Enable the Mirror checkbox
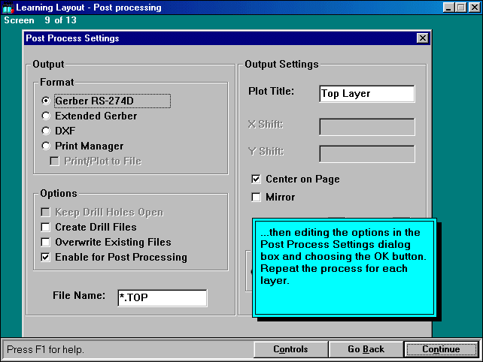This screenshot has width=483, height=362. click(x=257, y=198)
